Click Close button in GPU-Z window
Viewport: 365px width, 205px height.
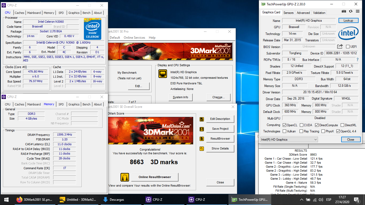(351, 140)
